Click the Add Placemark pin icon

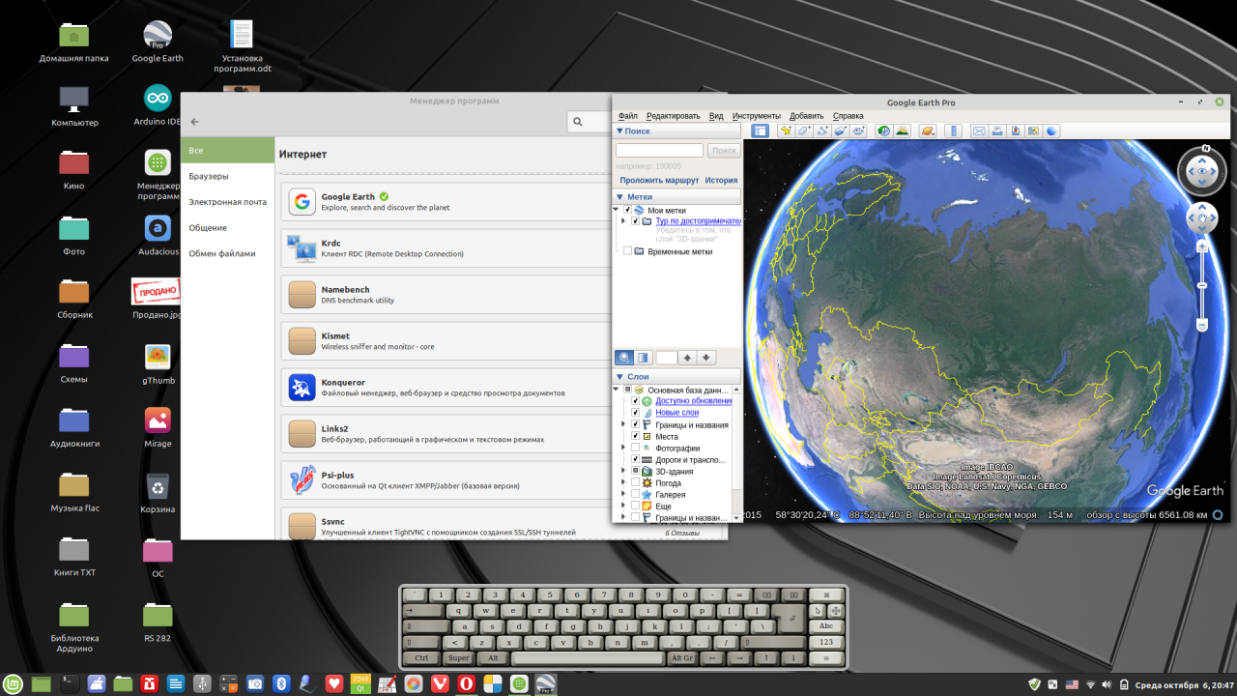point(785,130)
